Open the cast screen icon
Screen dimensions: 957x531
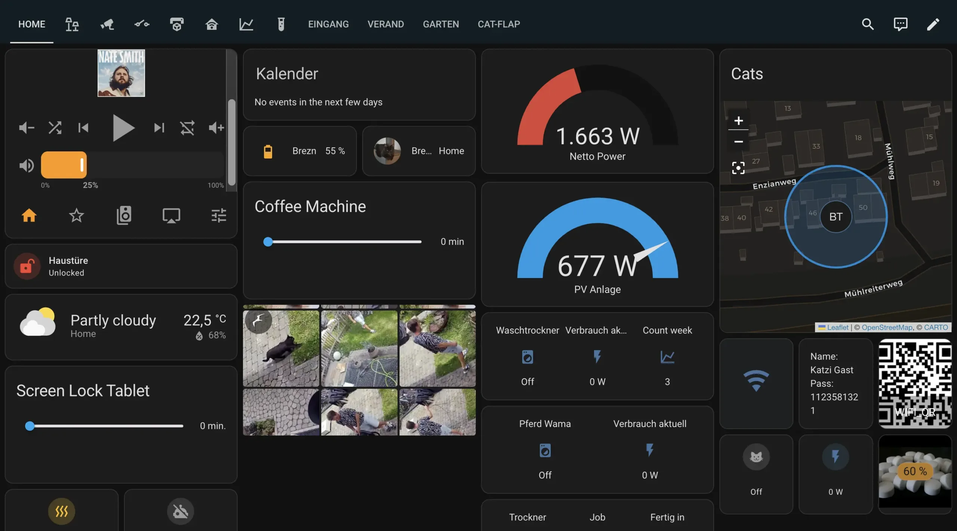(x=171, y=216)
